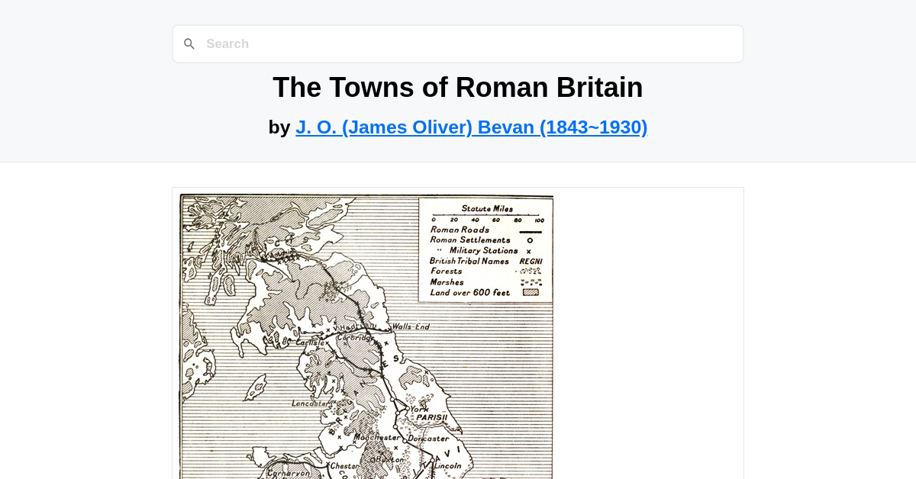Click the Doncaster settlement circle
The height and width of the screenshot is (479, 916).
pos(406,439)
